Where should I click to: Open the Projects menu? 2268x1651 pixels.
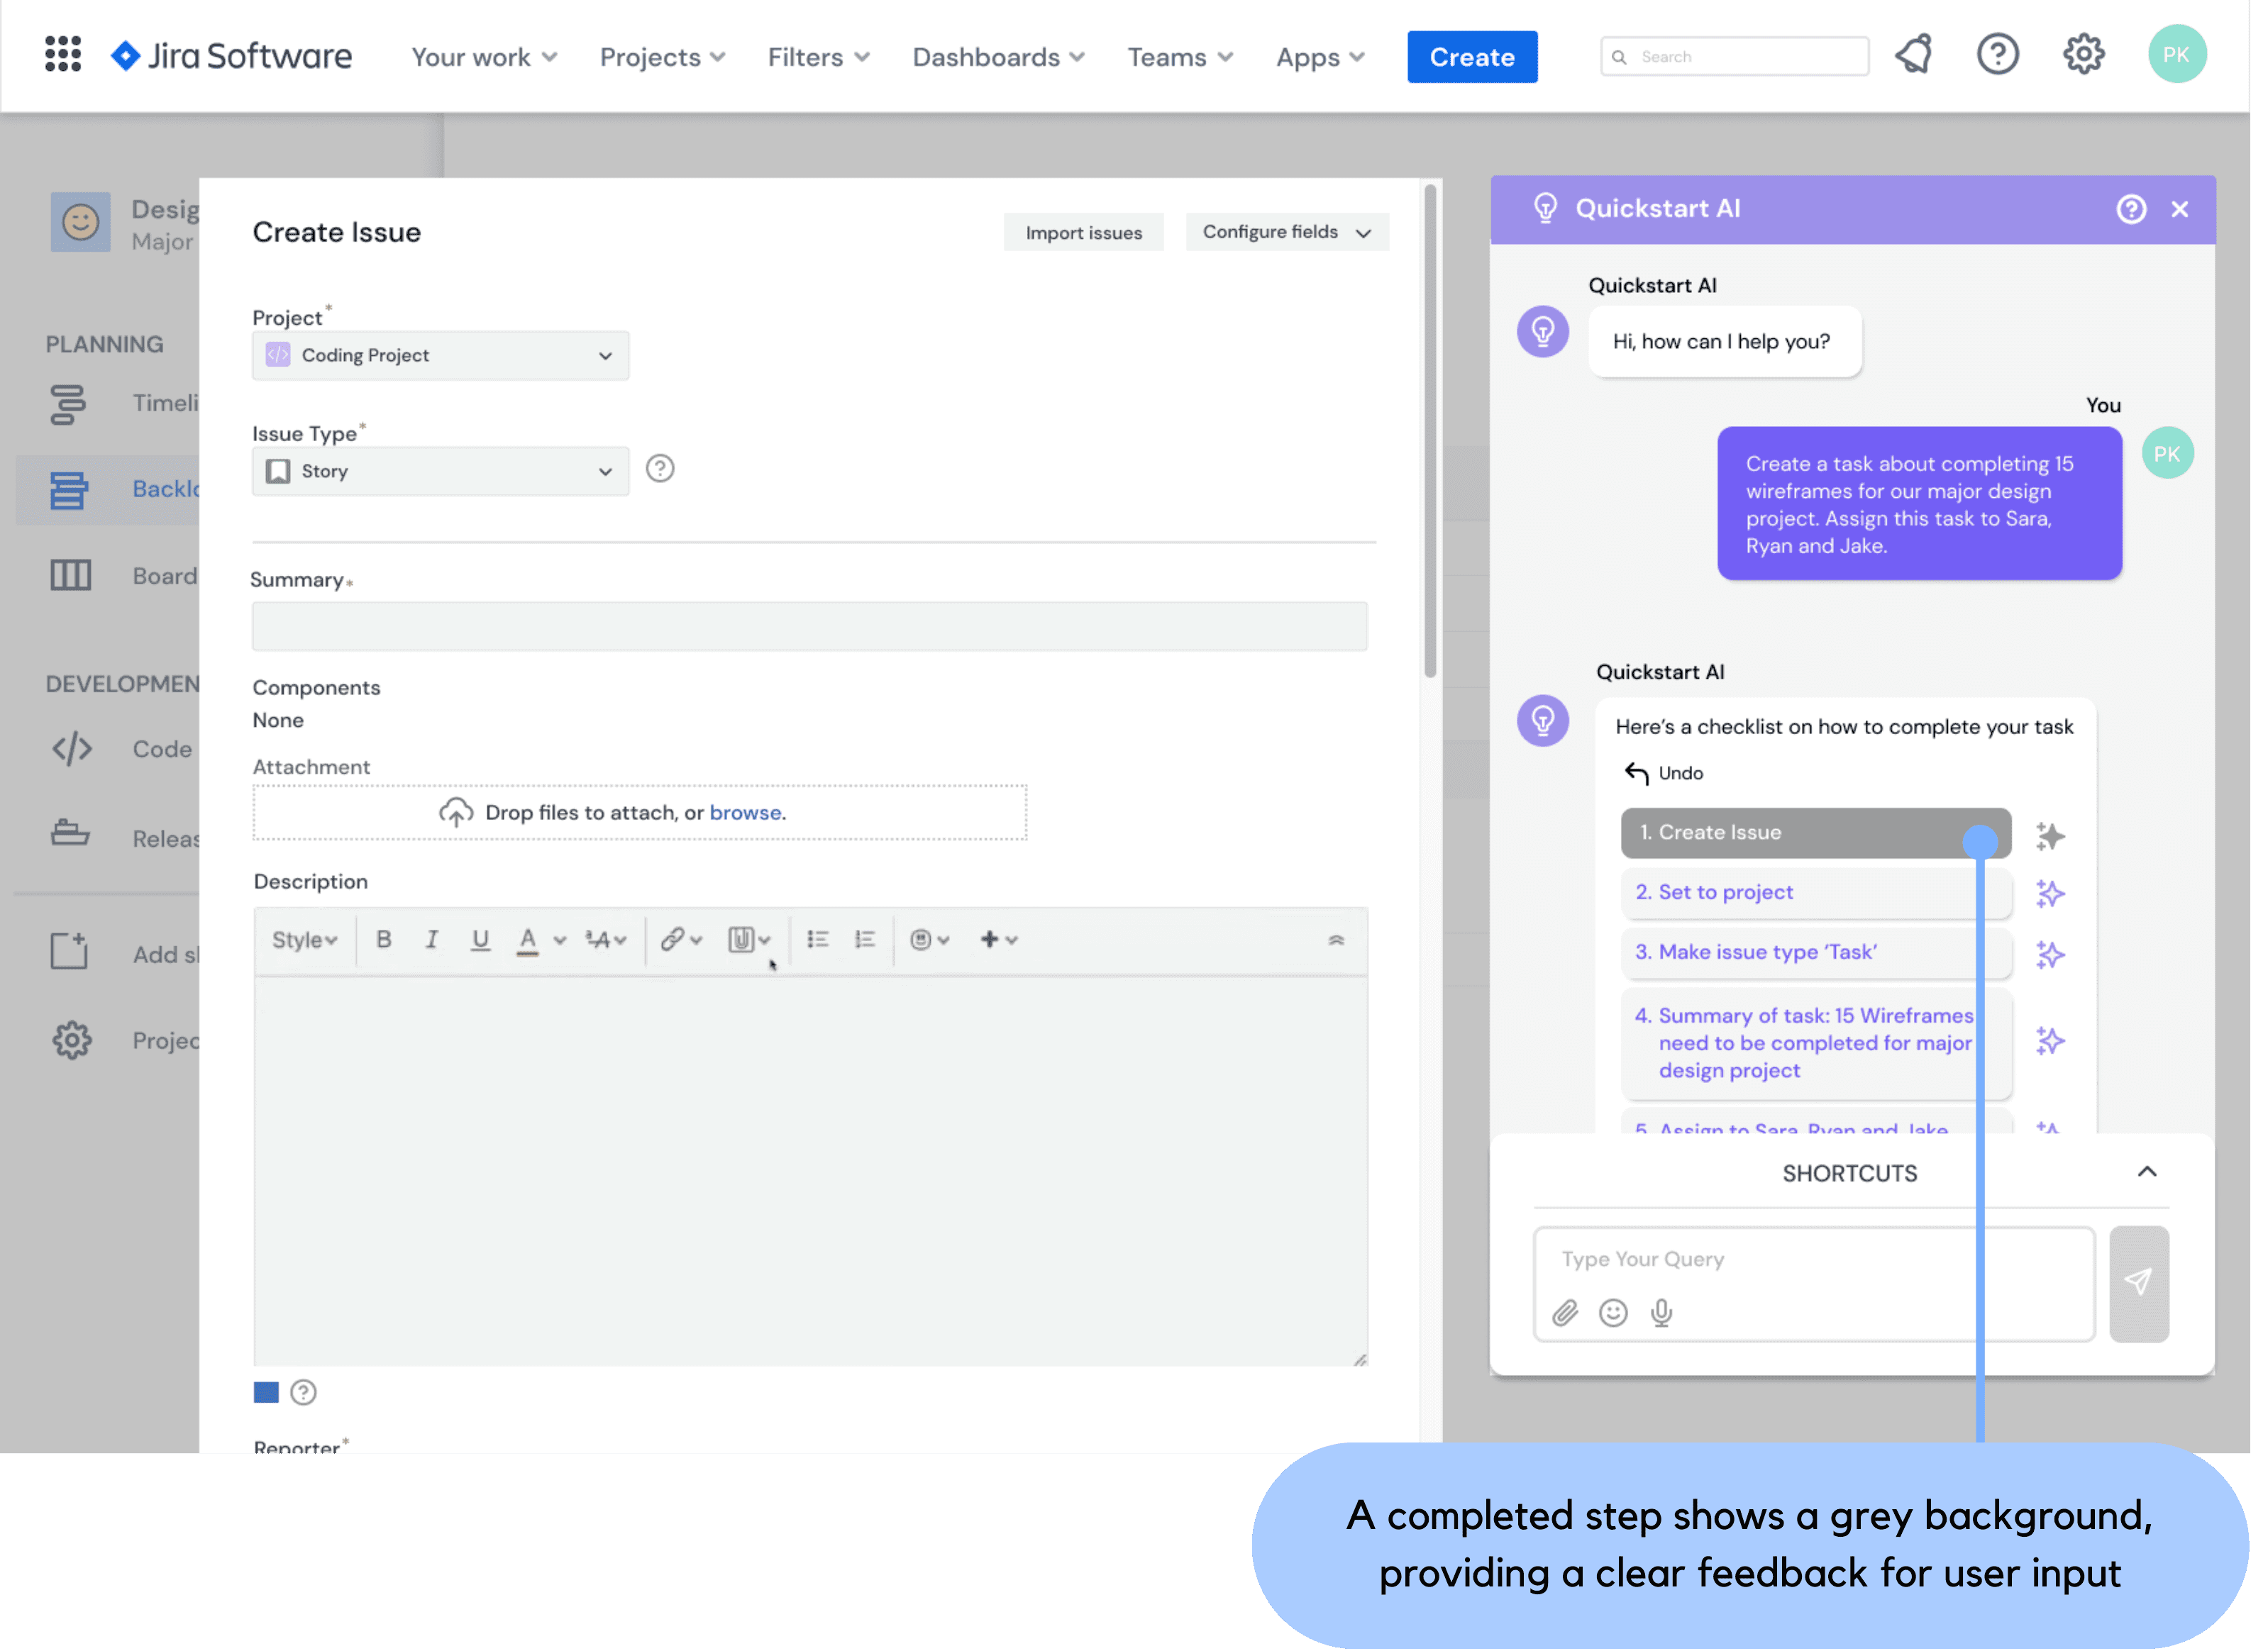tap(662, 57)
